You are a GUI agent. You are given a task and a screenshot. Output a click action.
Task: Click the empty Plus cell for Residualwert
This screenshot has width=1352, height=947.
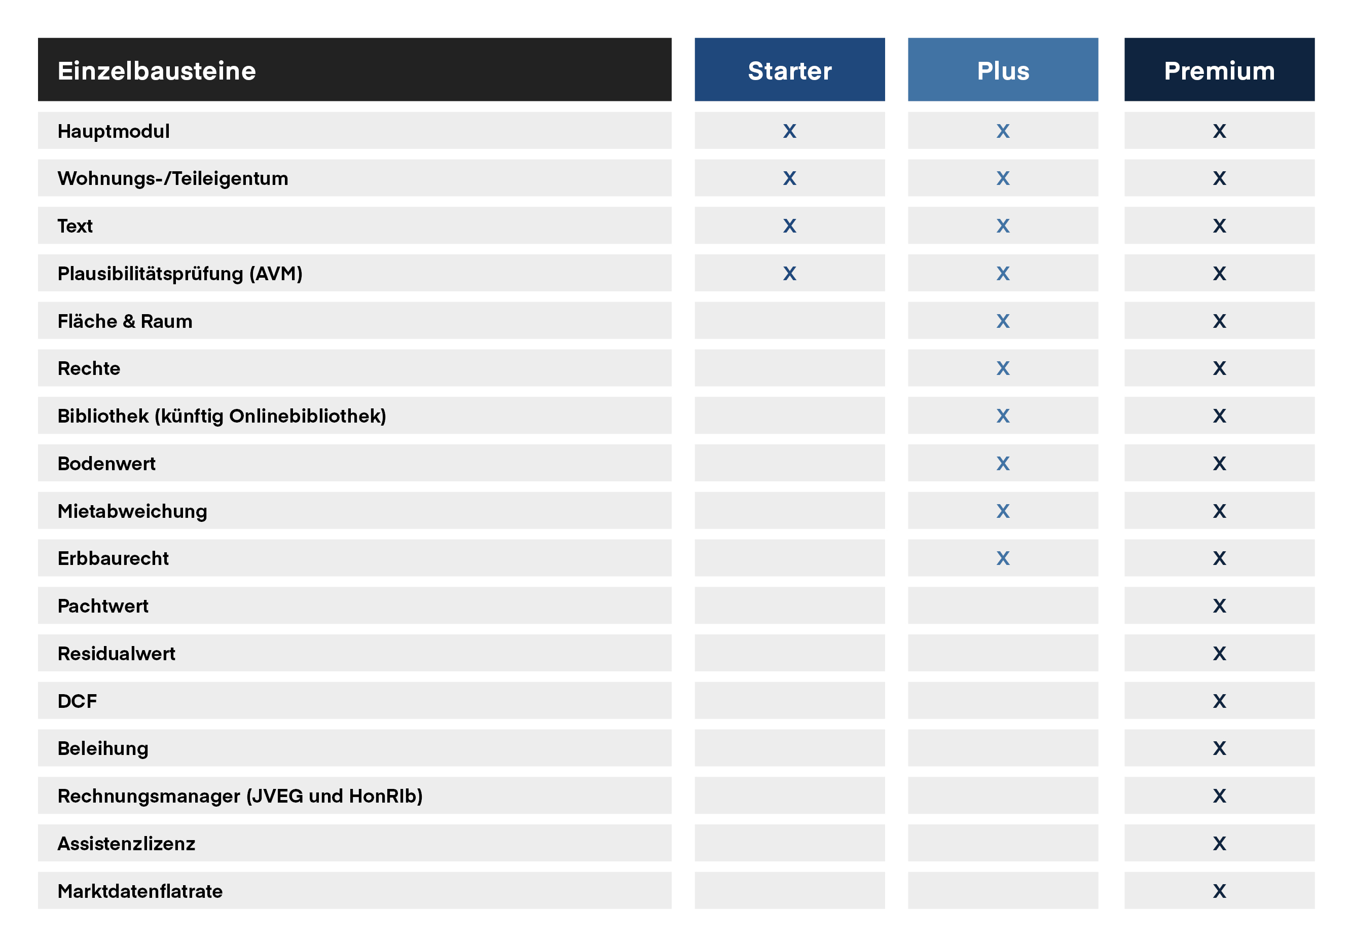point(1002,653)
